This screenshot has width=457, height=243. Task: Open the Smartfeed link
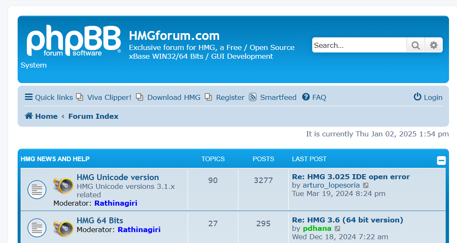click(278, 97)
